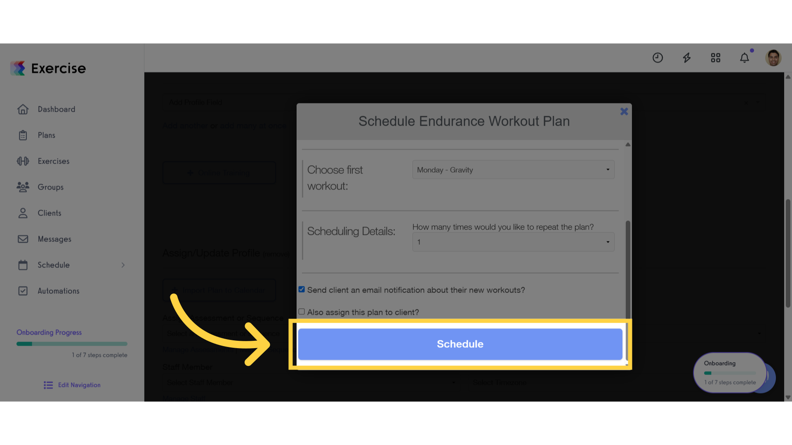Image resolution: width=792 pixels, height=445 pixels.
Task: Open the clock history icon
Action: (658, 58)
